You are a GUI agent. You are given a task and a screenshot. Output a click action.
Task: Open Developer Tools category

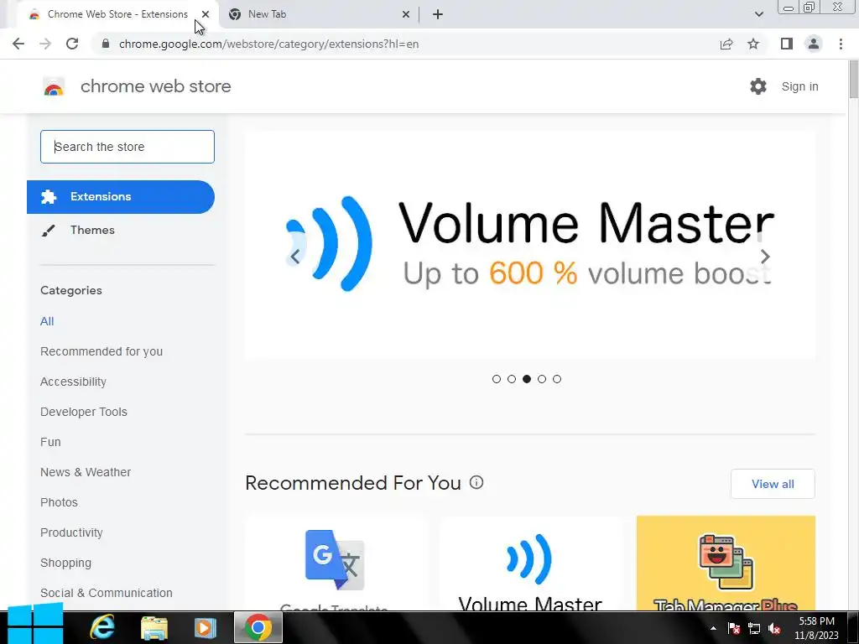coord(84,412)
